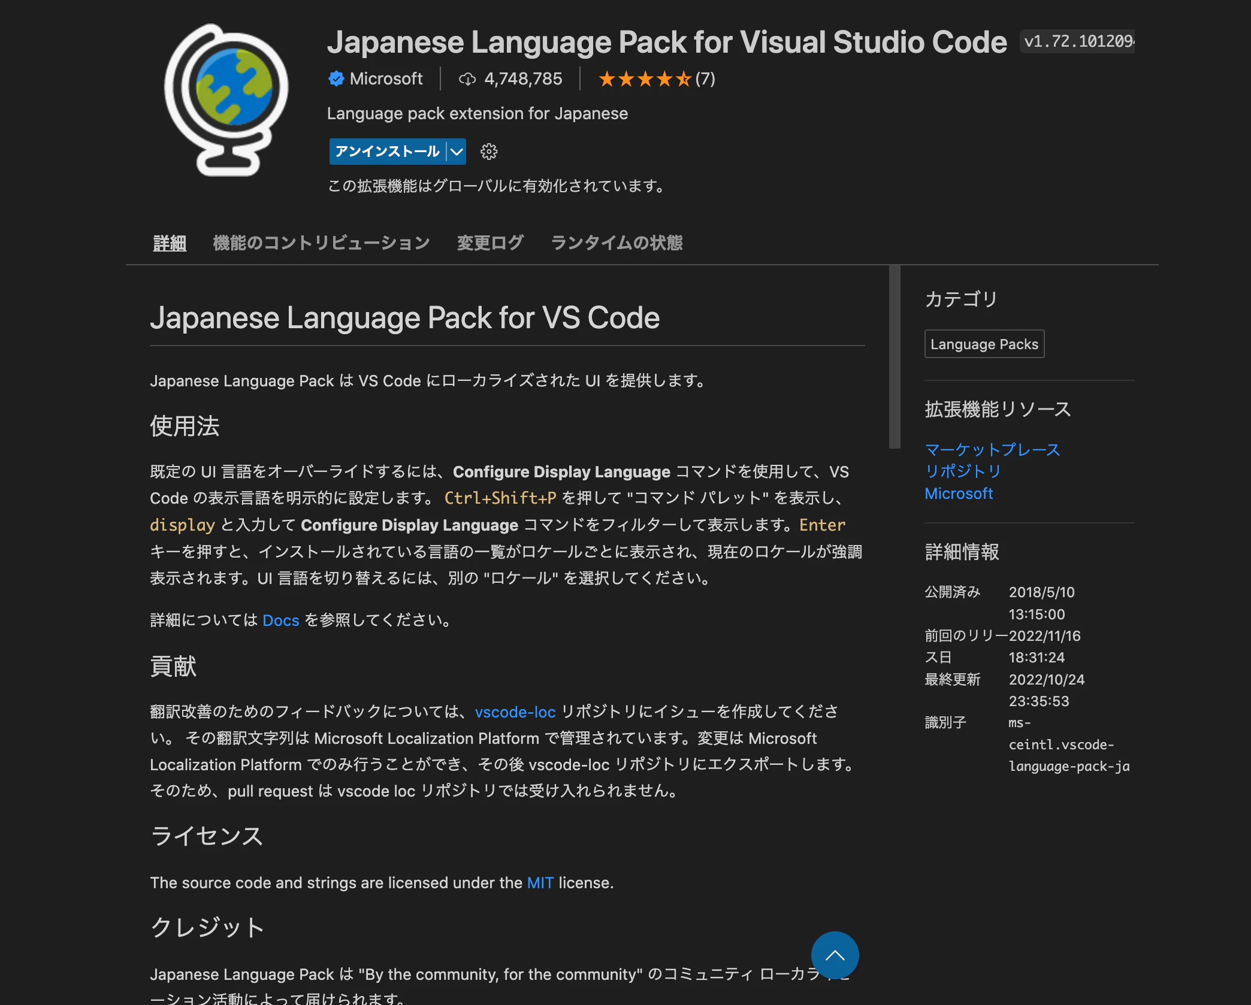Open the 変更ログ tab
Image resolution: width=1251 pixels, height=1005 pixels.
coord(490,243)
